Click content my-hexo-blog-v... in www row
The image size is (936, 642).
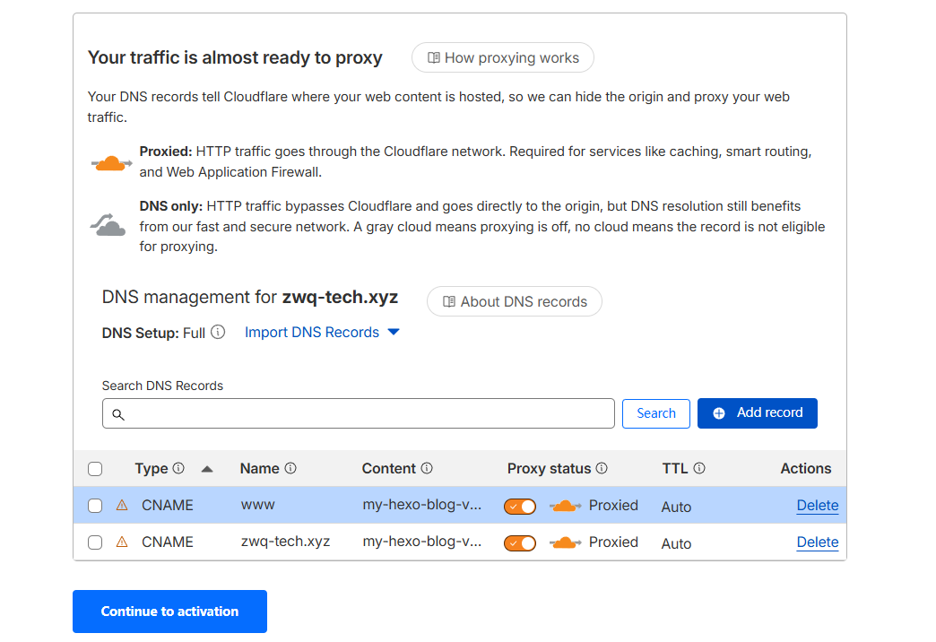click(x=422, y=505)
